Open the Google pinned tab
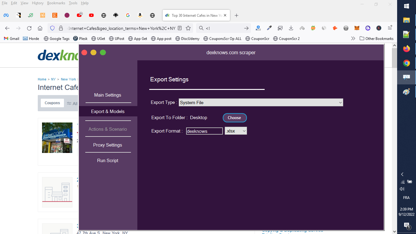 click(x=128, y=15)
